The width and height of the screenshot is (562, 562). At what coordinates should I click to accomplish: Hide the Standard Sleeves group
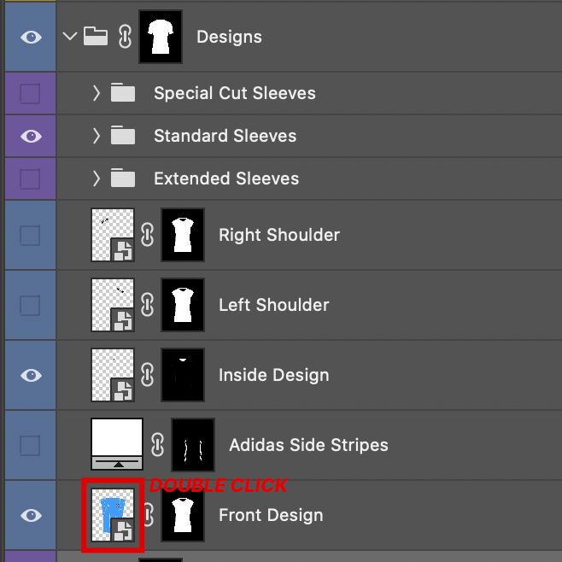click(x=30, y=136)
